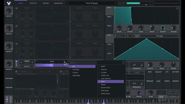This screenshot has height=104, width=185.
Task: Toggle filter 1 power button
Action: (16, 72)
